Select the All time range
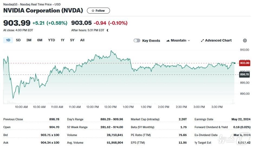The width and height of the screenshot is (253, 148). pos(82,40)
